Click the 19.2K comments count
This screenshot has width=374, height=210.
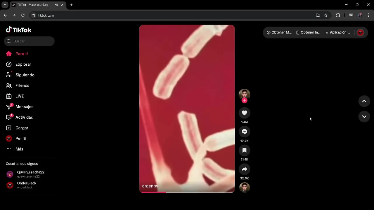[245, 141]
